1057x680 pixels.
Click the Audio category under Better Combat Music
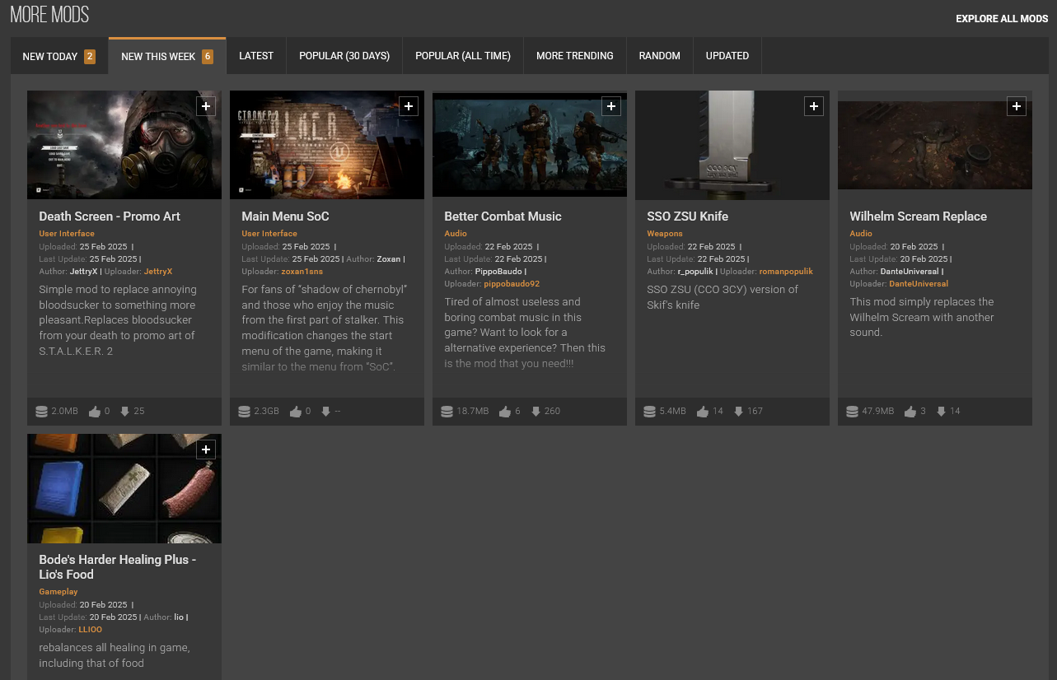pyautogui.click(x=456, y=234)
